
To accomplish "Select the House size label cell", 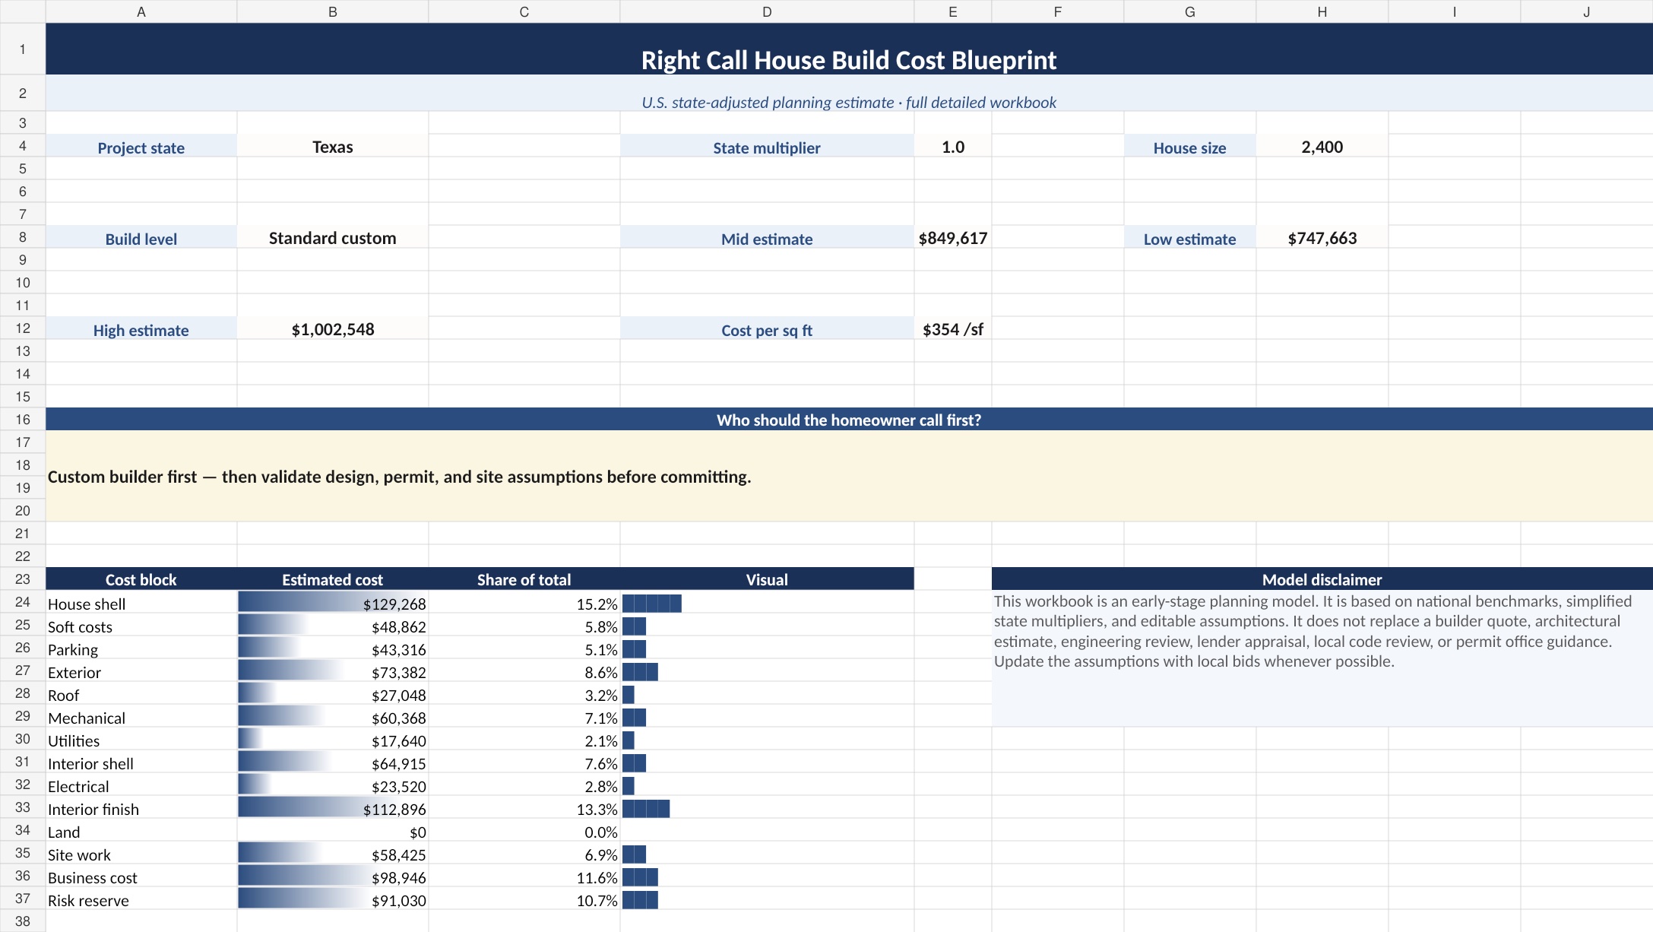I will [1189, 146].
